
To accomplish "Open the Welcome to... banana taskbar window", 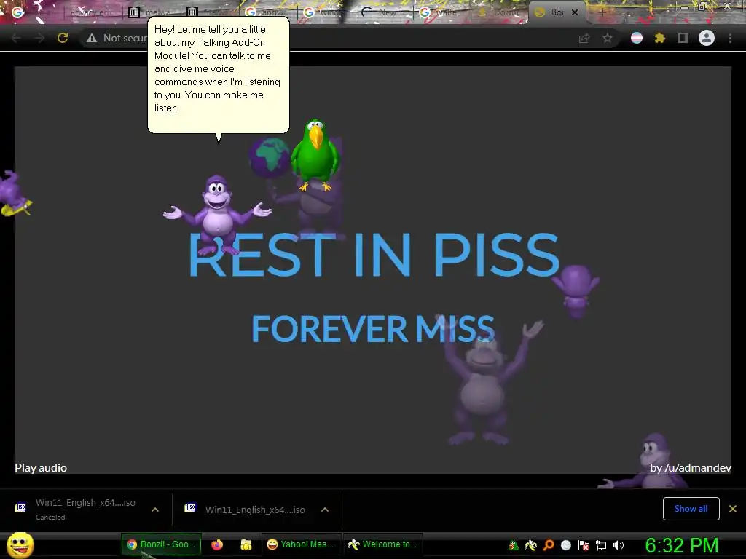I will point(383,544).
